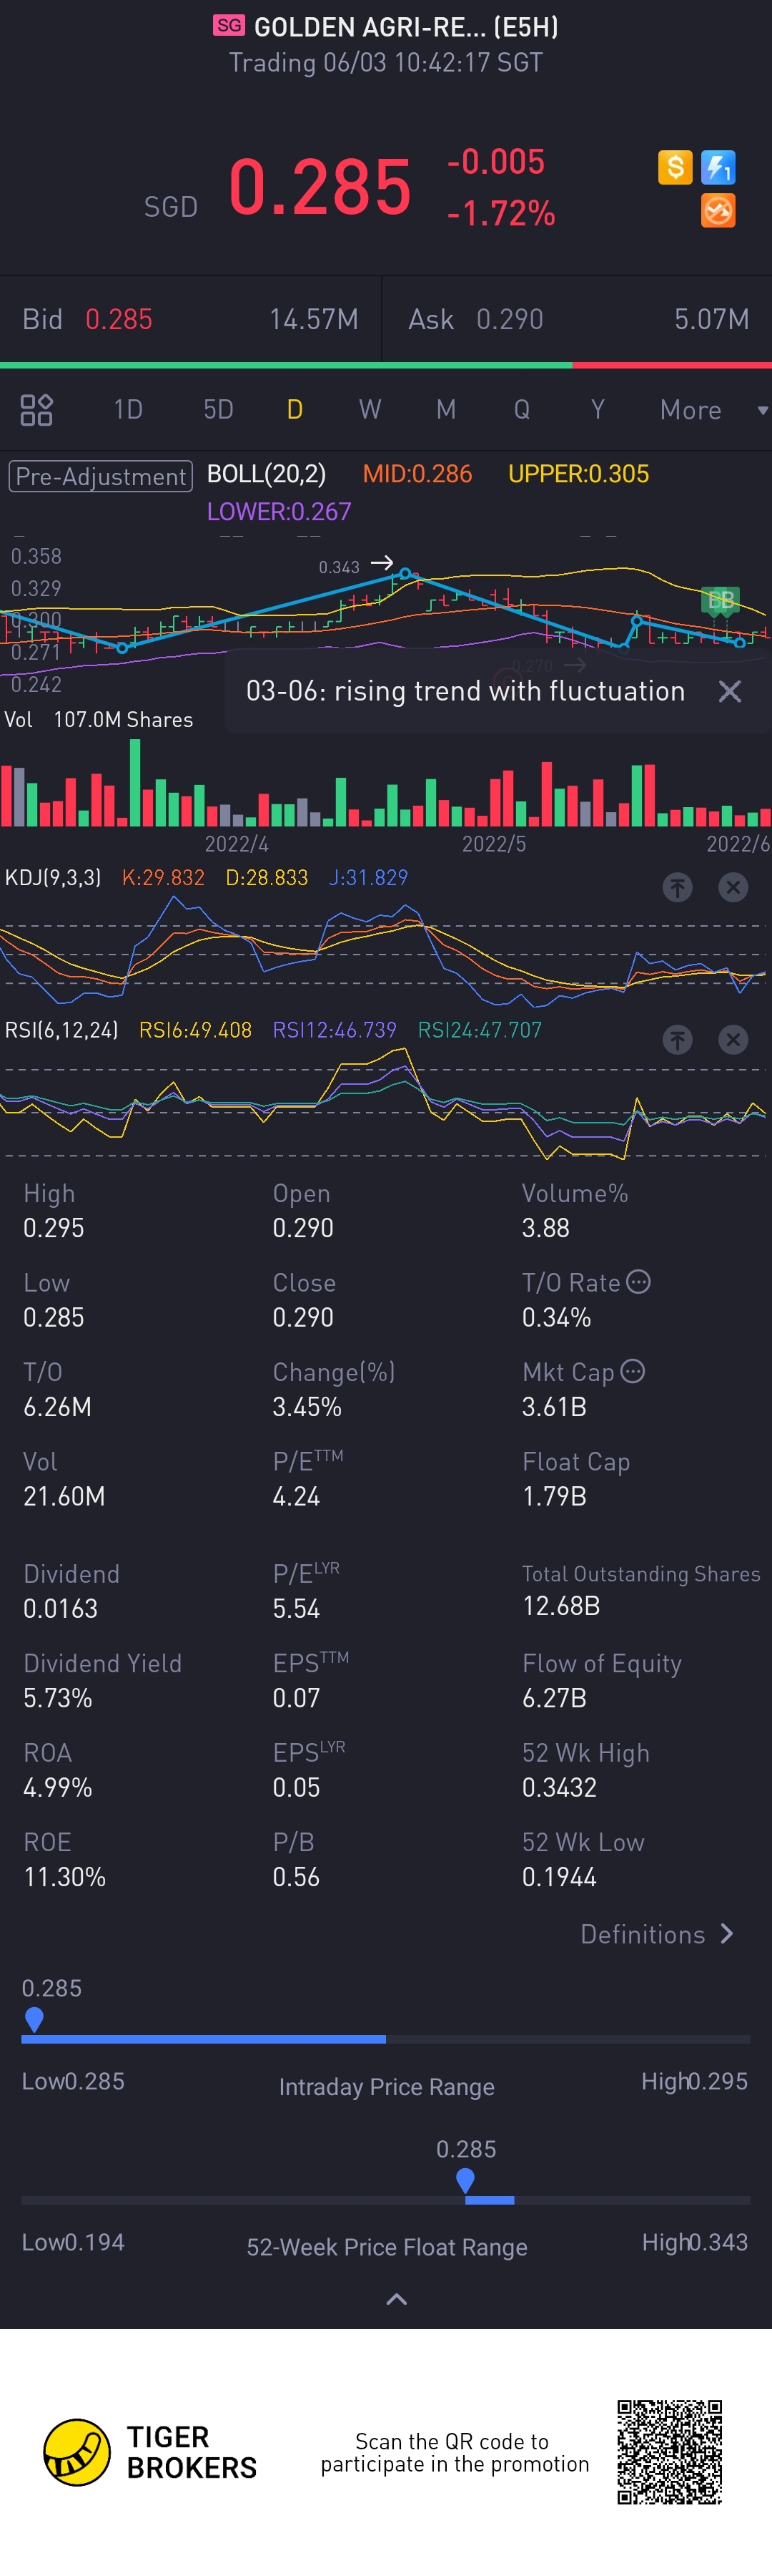The width and height of the screenshot is (772, 2576).
Task: Tap the orange circular badge icon
Action: (718, 211)
